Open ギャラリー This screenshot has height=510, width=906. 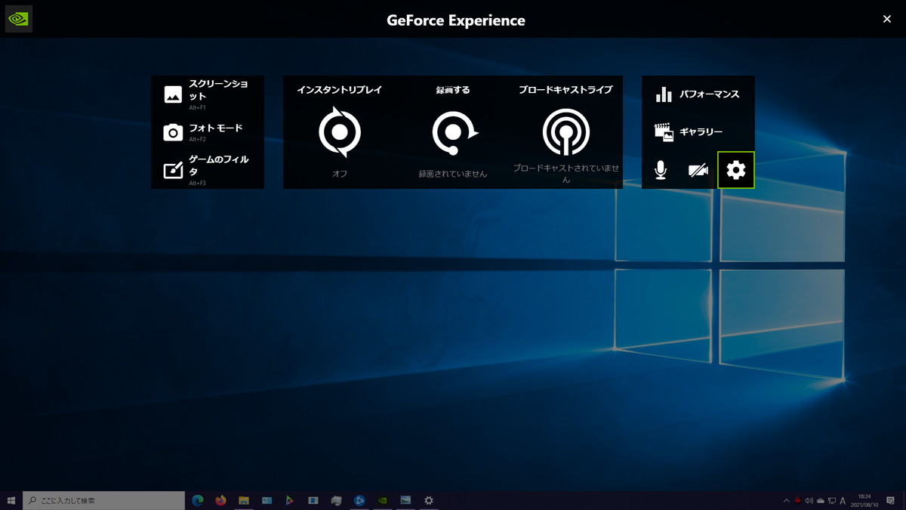(698, 132)
